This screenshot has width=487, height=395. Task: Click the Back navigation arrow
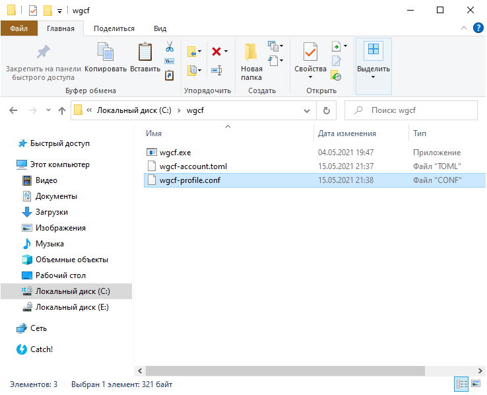tap(13, 110)
